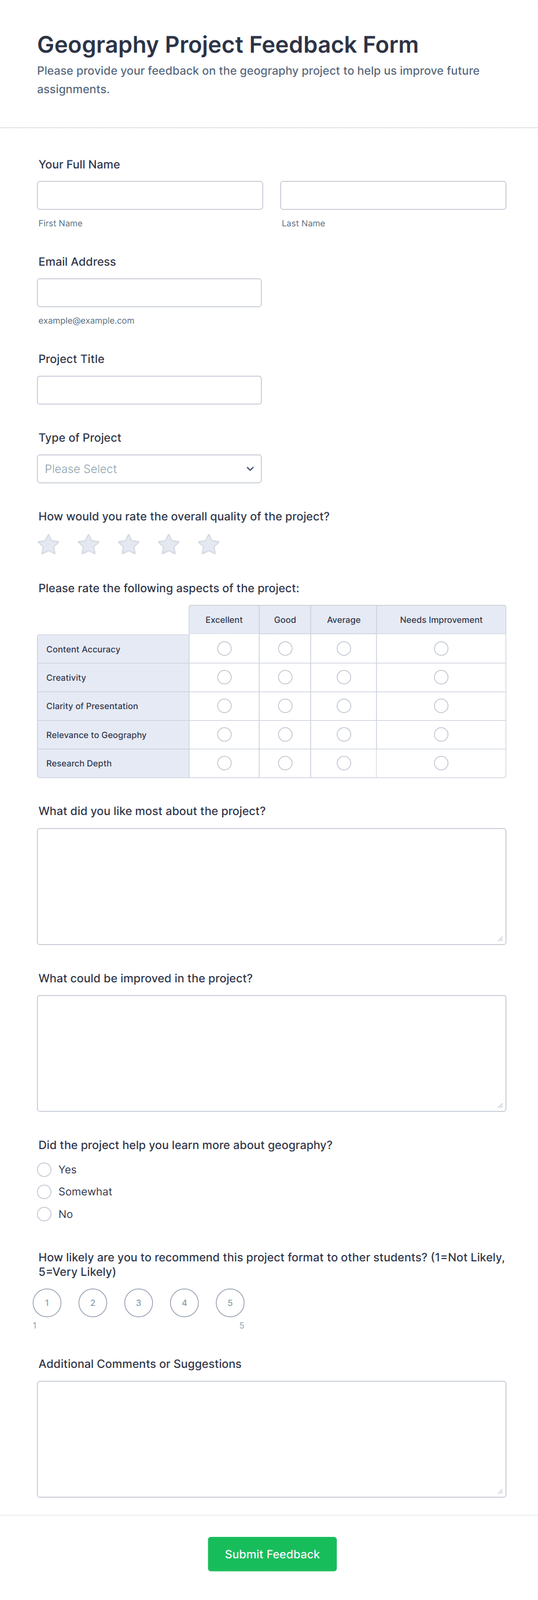Click the Submit Feedback button
The width and height of the screenshot is (538, 1600).
coord(272,1554)
